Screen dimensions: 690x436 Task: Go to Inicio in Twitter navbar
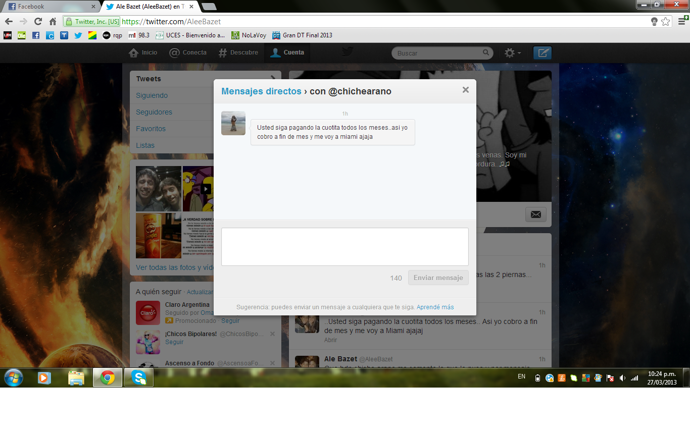pos(143,52)
